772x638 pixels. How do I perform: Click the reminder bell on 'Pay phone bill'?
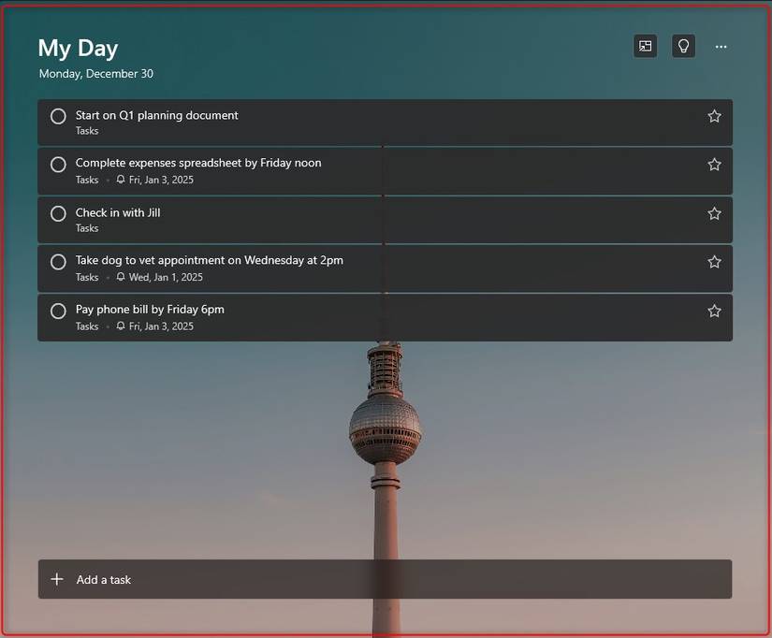121,326
